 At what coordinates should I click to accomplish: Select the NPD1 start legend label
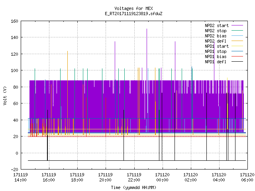(x=217, y=46)
